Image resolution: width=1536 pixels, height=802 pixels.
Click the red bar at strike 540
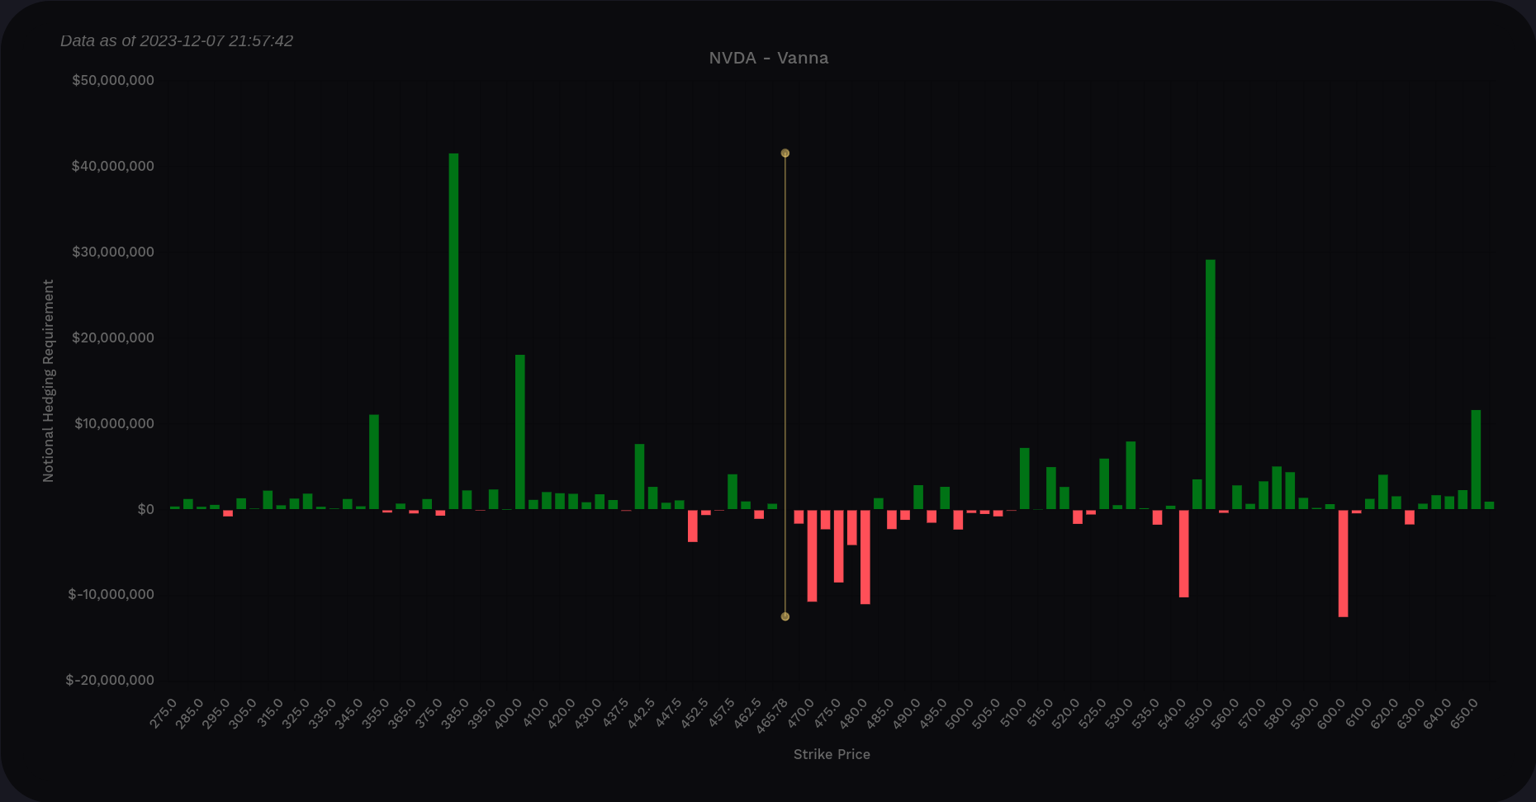(1183, 553)
